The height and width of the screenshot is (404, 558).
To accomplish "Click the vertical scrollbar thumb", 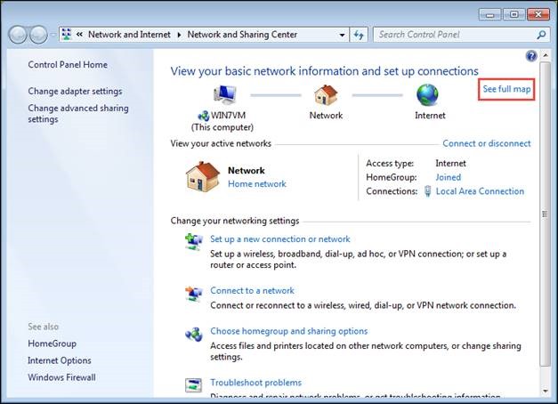I will pos(545,214).
